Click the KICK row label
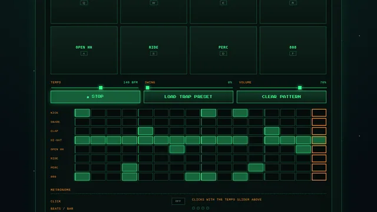This screenshot has height=212, width=377. (54, 112)
